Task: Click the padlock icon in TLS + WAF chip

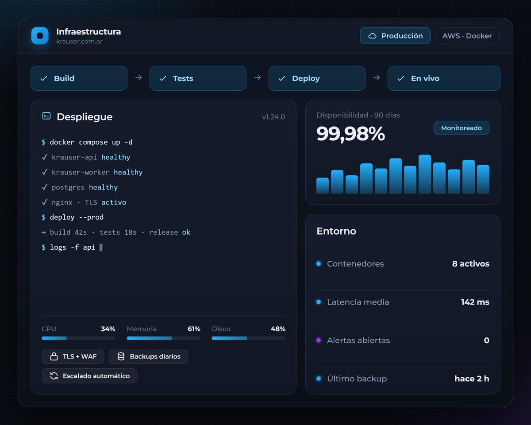Action: (54, 356)
